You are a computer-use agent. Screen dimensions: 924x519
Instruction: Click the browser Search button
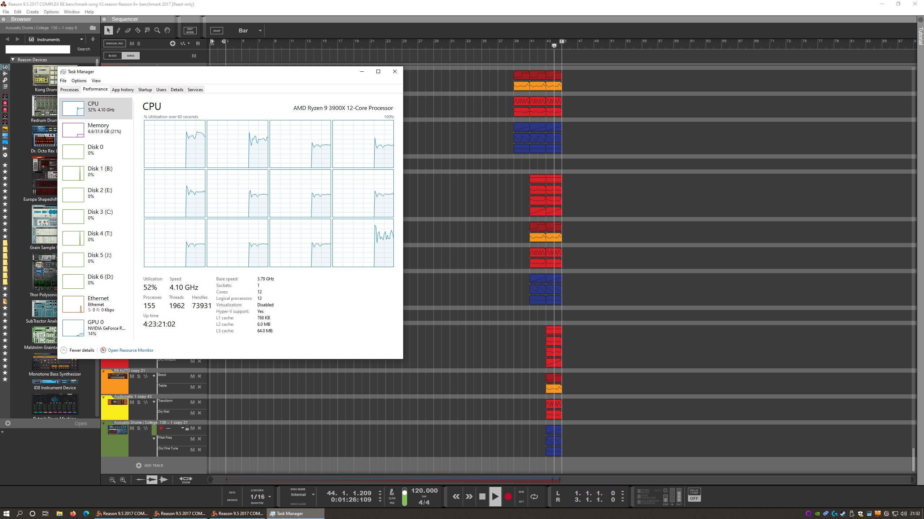(83, 49)
